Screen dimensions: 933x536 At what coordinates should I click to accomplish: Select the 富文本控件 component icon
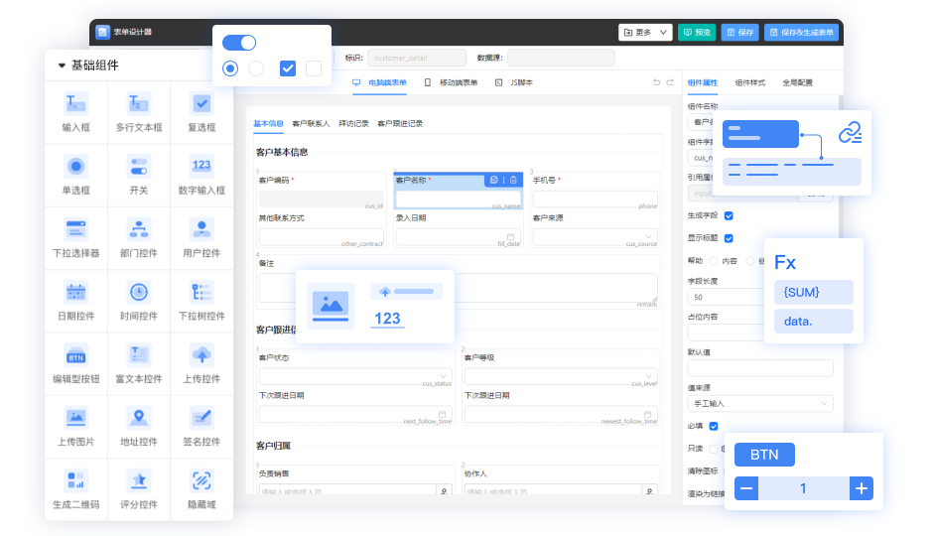(x=139, y=355)
